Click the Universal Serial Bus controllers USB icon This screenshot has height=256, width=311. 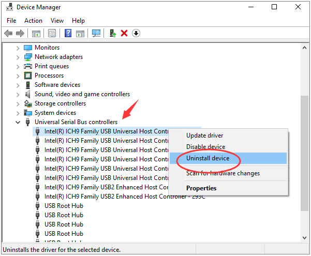28,122
